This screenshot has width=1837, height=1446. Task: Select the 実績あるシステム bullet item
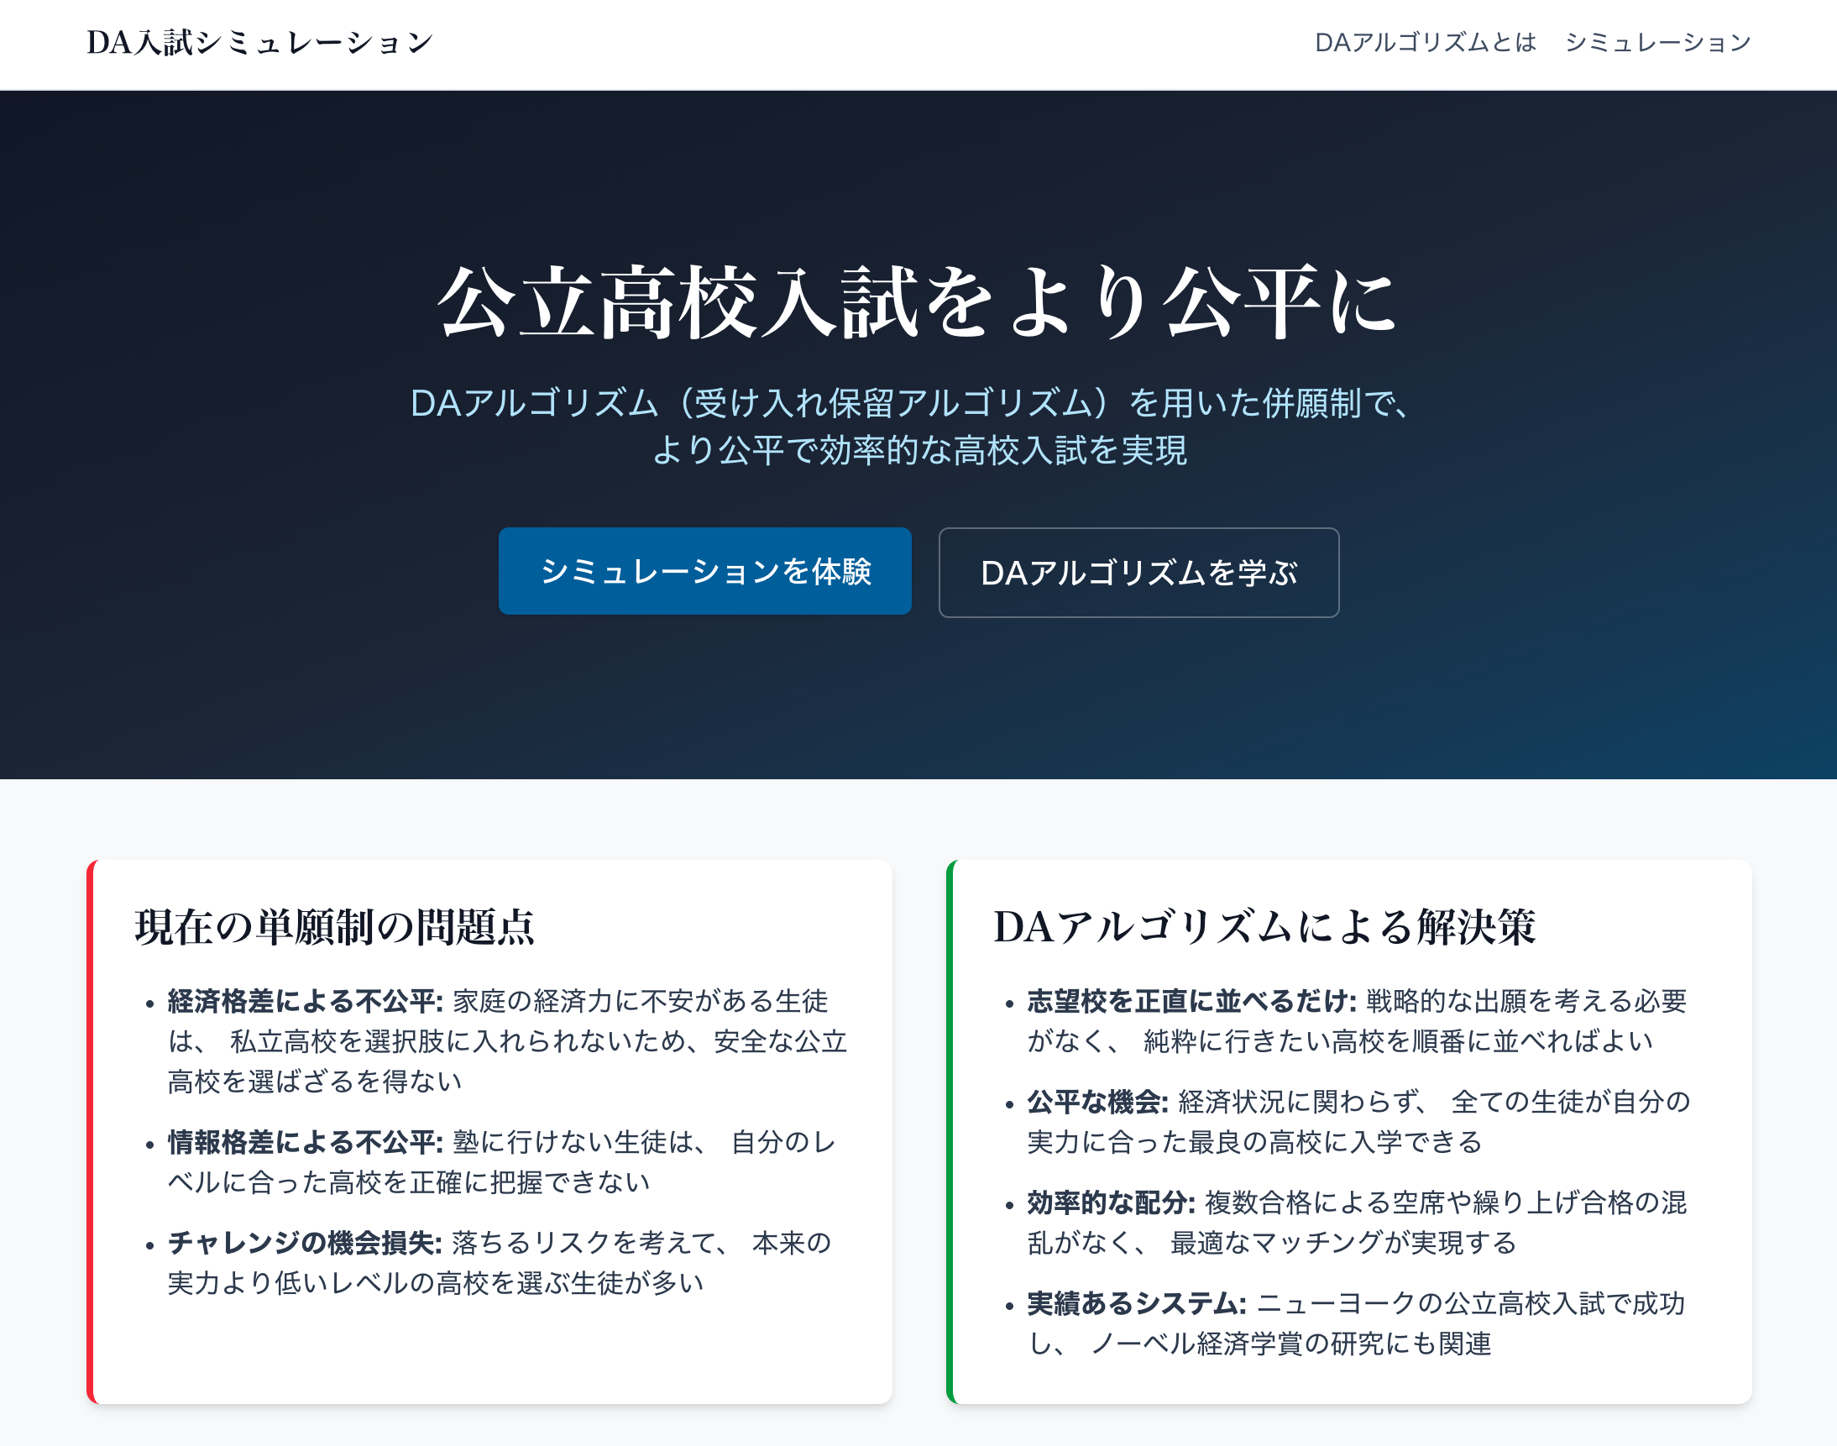click(x=1136, y=1304)
